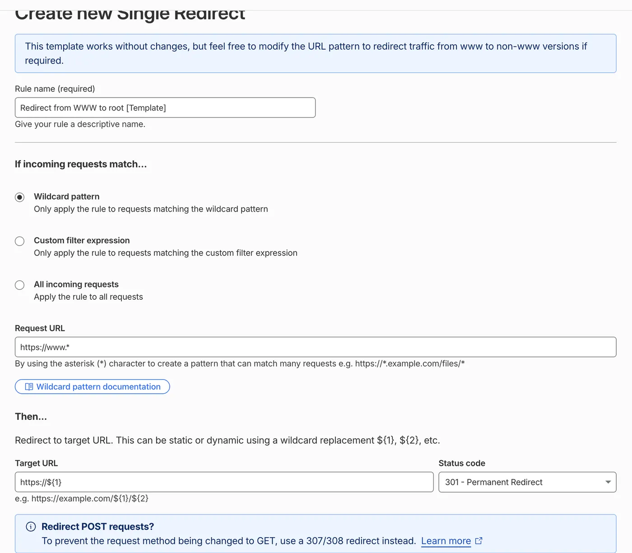Click the Request URL input field
This screenshot has width=632, height=553.
pyautogui.click(x=316, y=347)
